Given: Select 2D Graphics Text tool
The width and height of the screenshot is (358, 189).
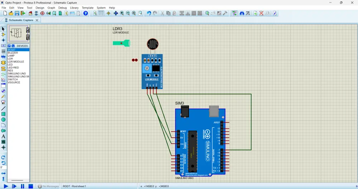Looking at the screenshot, I should 3,137.
